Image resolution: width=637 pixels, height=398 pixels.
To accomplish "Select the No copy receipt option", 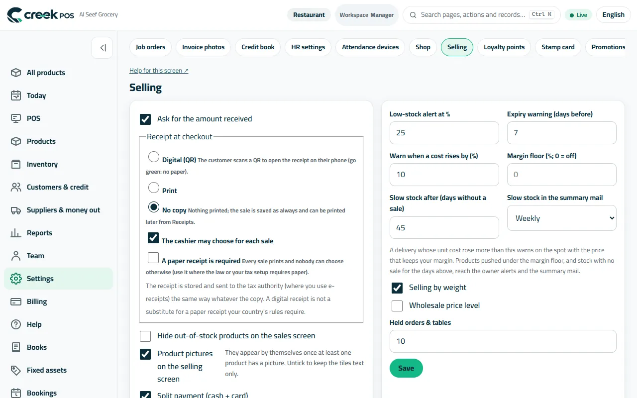I will coord(154,207).
